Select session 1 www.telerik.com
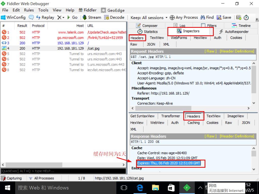This screenshot has width=259, height=194. point(64,32)
